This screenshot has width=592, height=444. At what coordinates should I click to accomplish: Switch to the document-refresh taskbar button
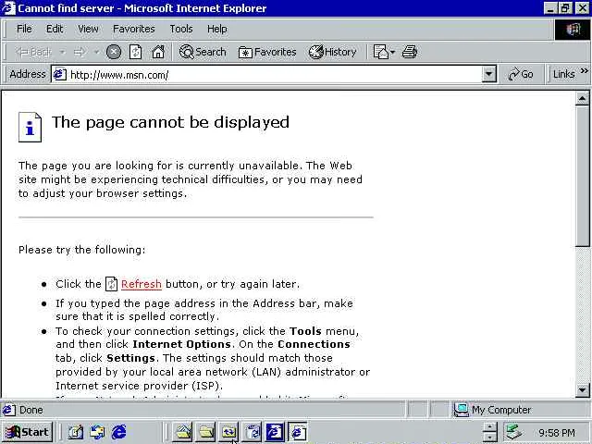coord(252,432)
